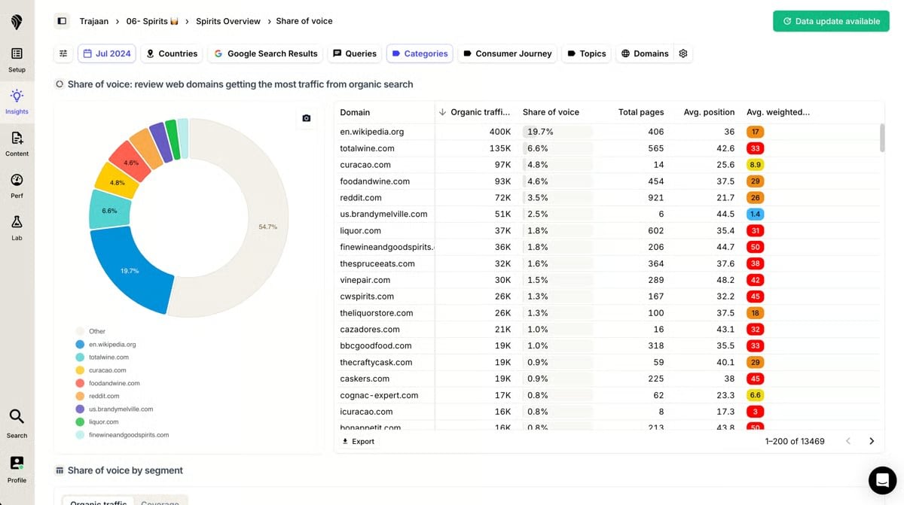Click the icuracao.com domain cell
Screen dimensions: 904x505
[x=366, y=412]
